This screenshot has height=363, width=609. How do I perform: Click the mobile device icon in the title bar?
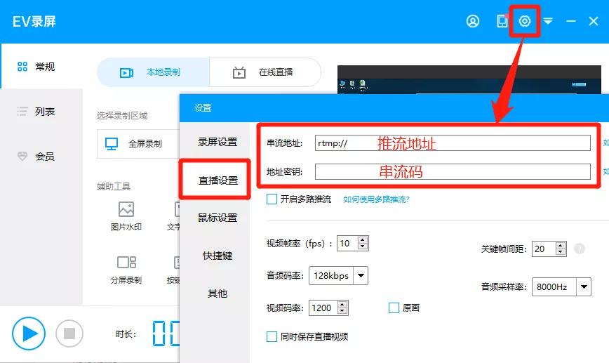pyautogui.click(x=502, y=21)
